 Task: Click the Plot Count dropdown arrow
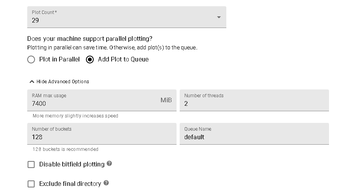pos(219,17)
